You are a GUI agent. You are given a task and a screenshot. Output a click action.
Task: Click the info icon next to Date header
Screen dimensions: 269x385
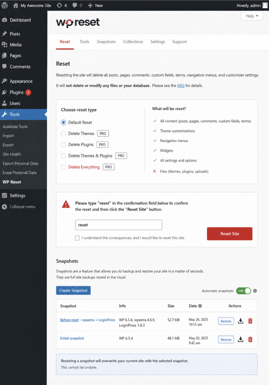pyautogui.click(x=200, y=306)
